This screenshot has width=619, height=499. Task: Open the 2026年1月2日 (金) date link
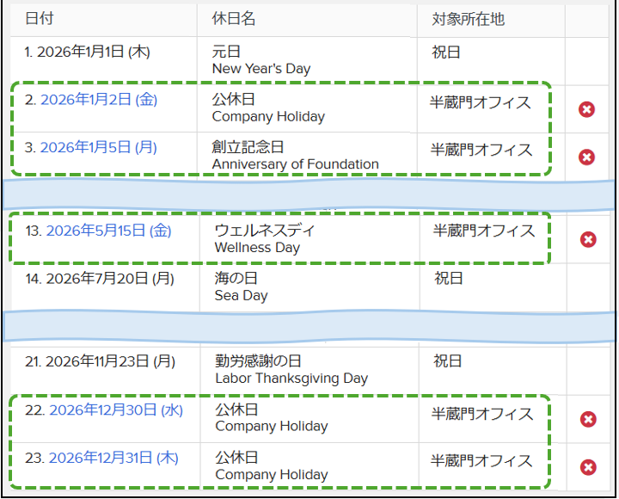pyautogui.click(x=99, y=100)
